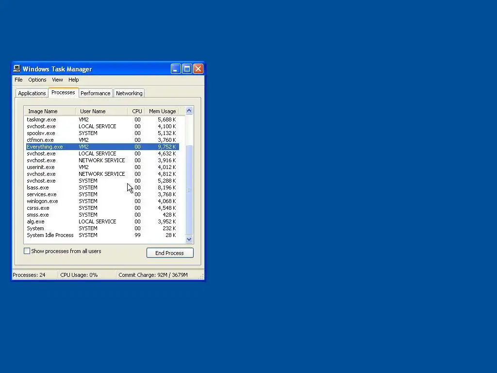The height and width of the screenshot is (373, 497).
Task: Select the services.exe process
Action: [x=102, y=194]
